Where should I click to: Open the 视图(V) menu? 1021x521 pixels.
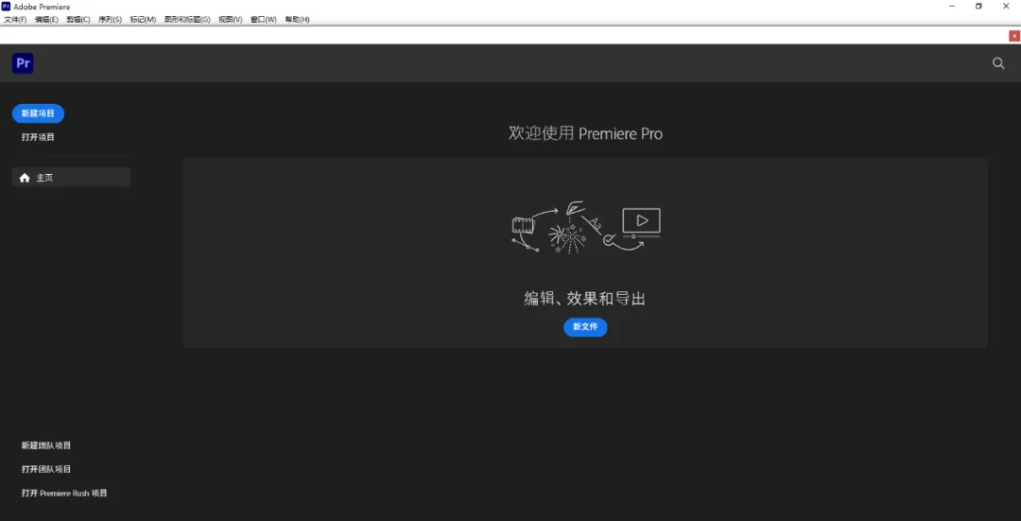pos(231,20)
